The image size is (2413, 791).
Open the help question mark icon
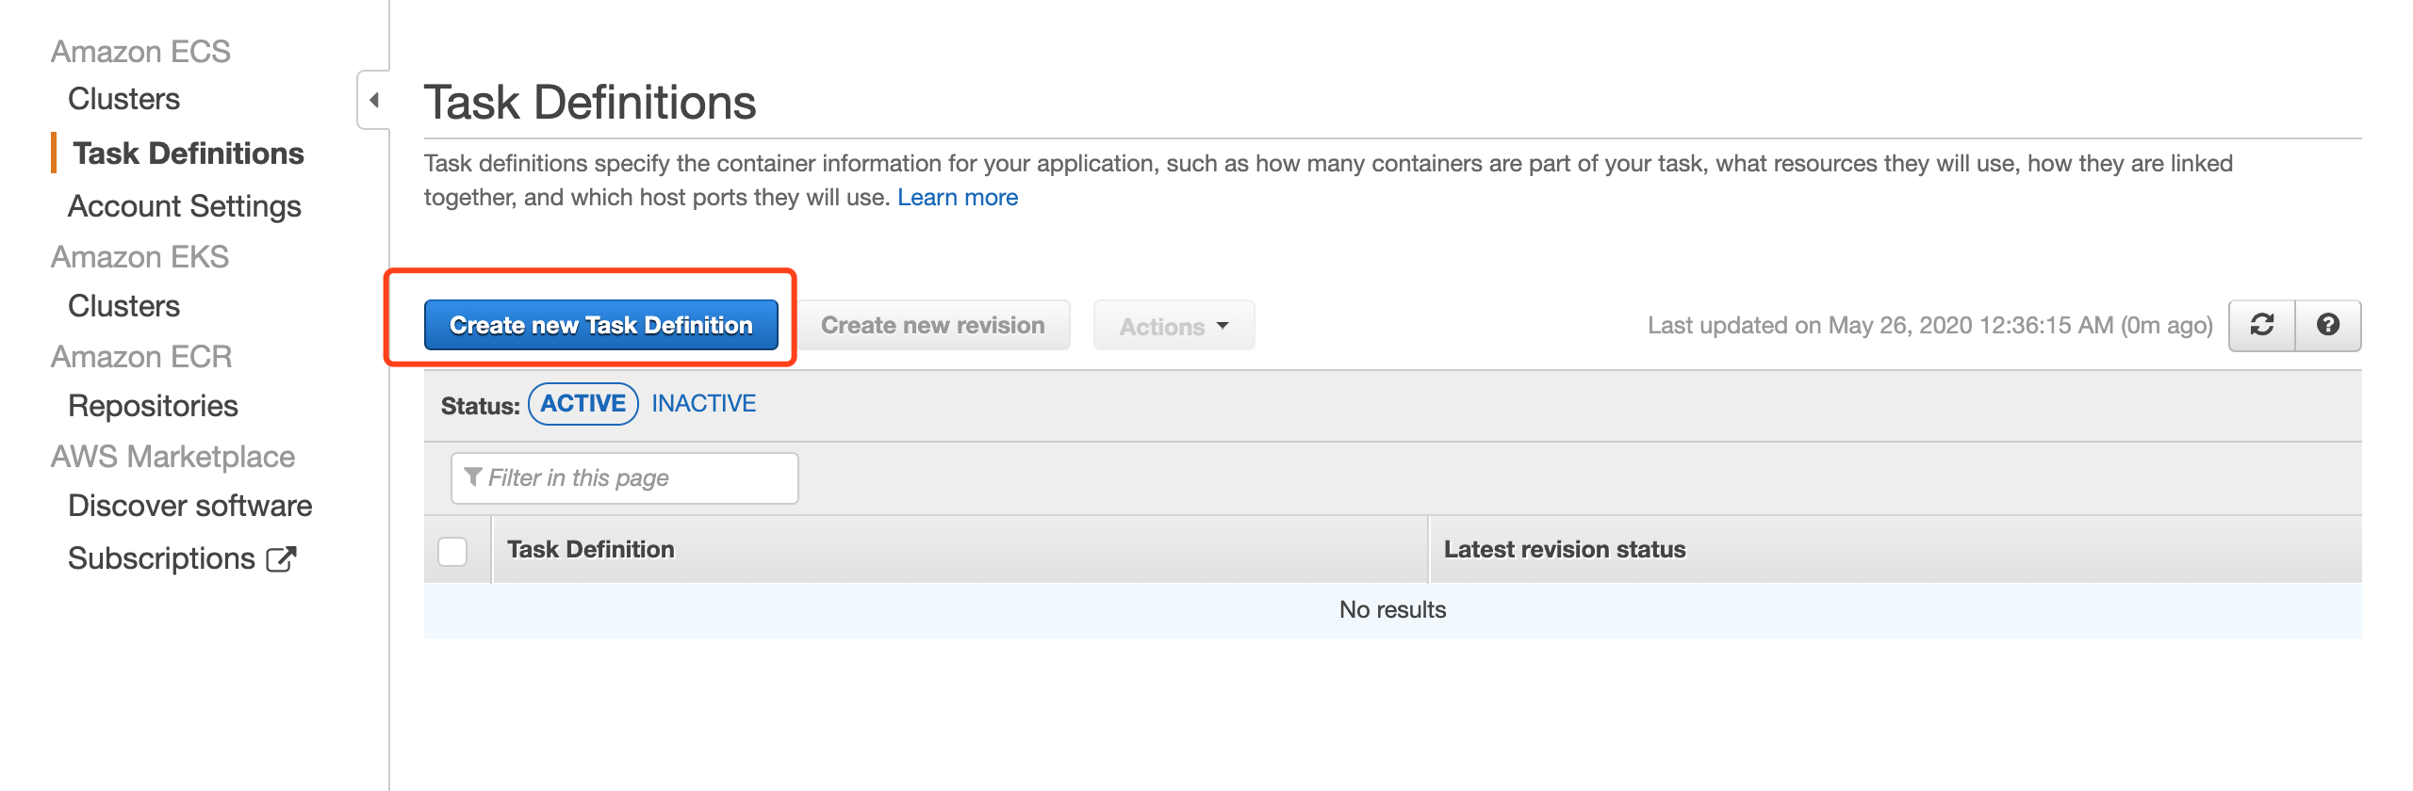[2328, 325]
